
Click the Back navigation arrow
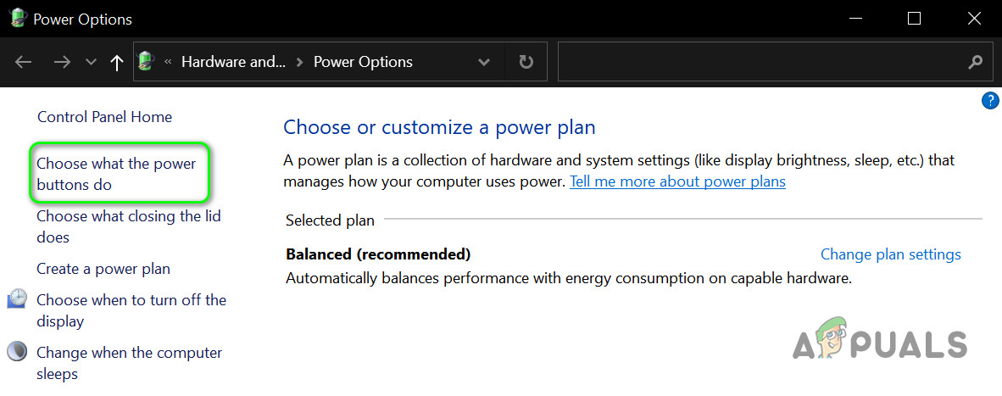pos(24,62)
